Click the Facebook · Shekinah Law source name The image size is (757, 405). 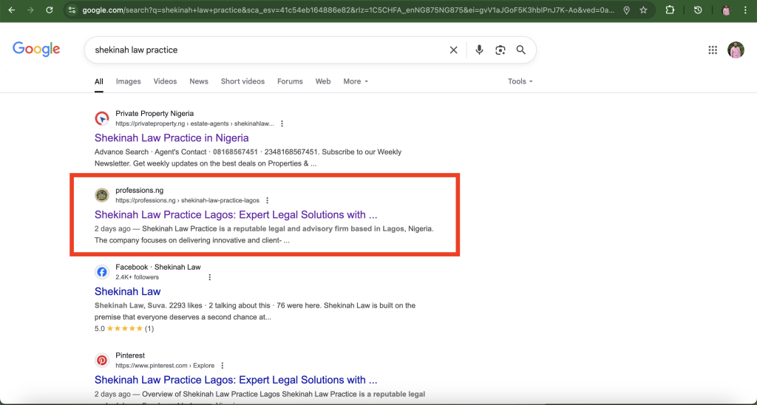pyautogui.click(x=158, y=267)
